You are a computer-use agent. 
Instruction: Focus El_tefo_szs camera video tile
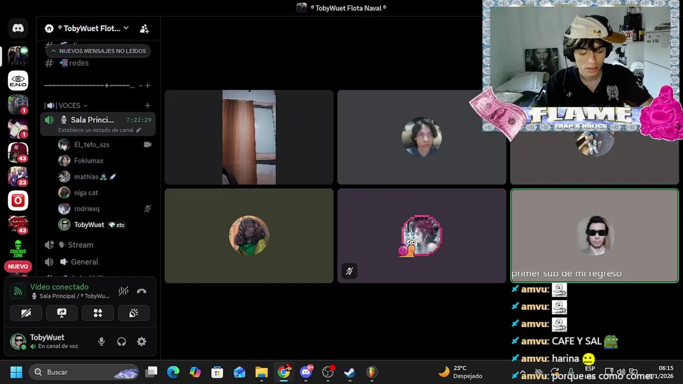click(x=249, y=137)
